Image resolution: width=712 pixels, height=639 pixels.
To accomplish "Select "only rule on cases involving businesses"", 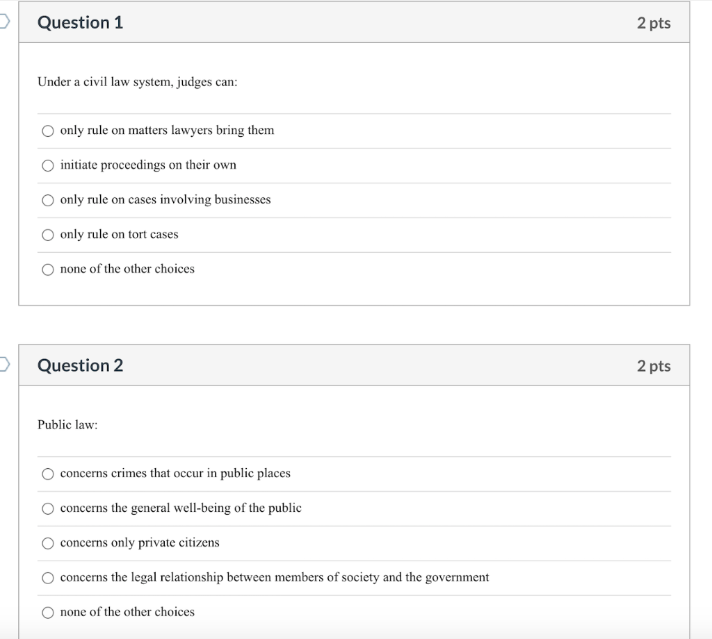I will pos(47,200).
